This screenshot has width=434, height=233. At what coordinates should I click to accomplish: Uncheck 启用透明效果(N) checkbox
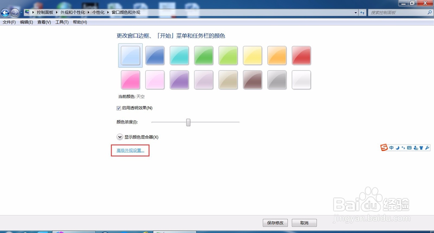(119, 108)
